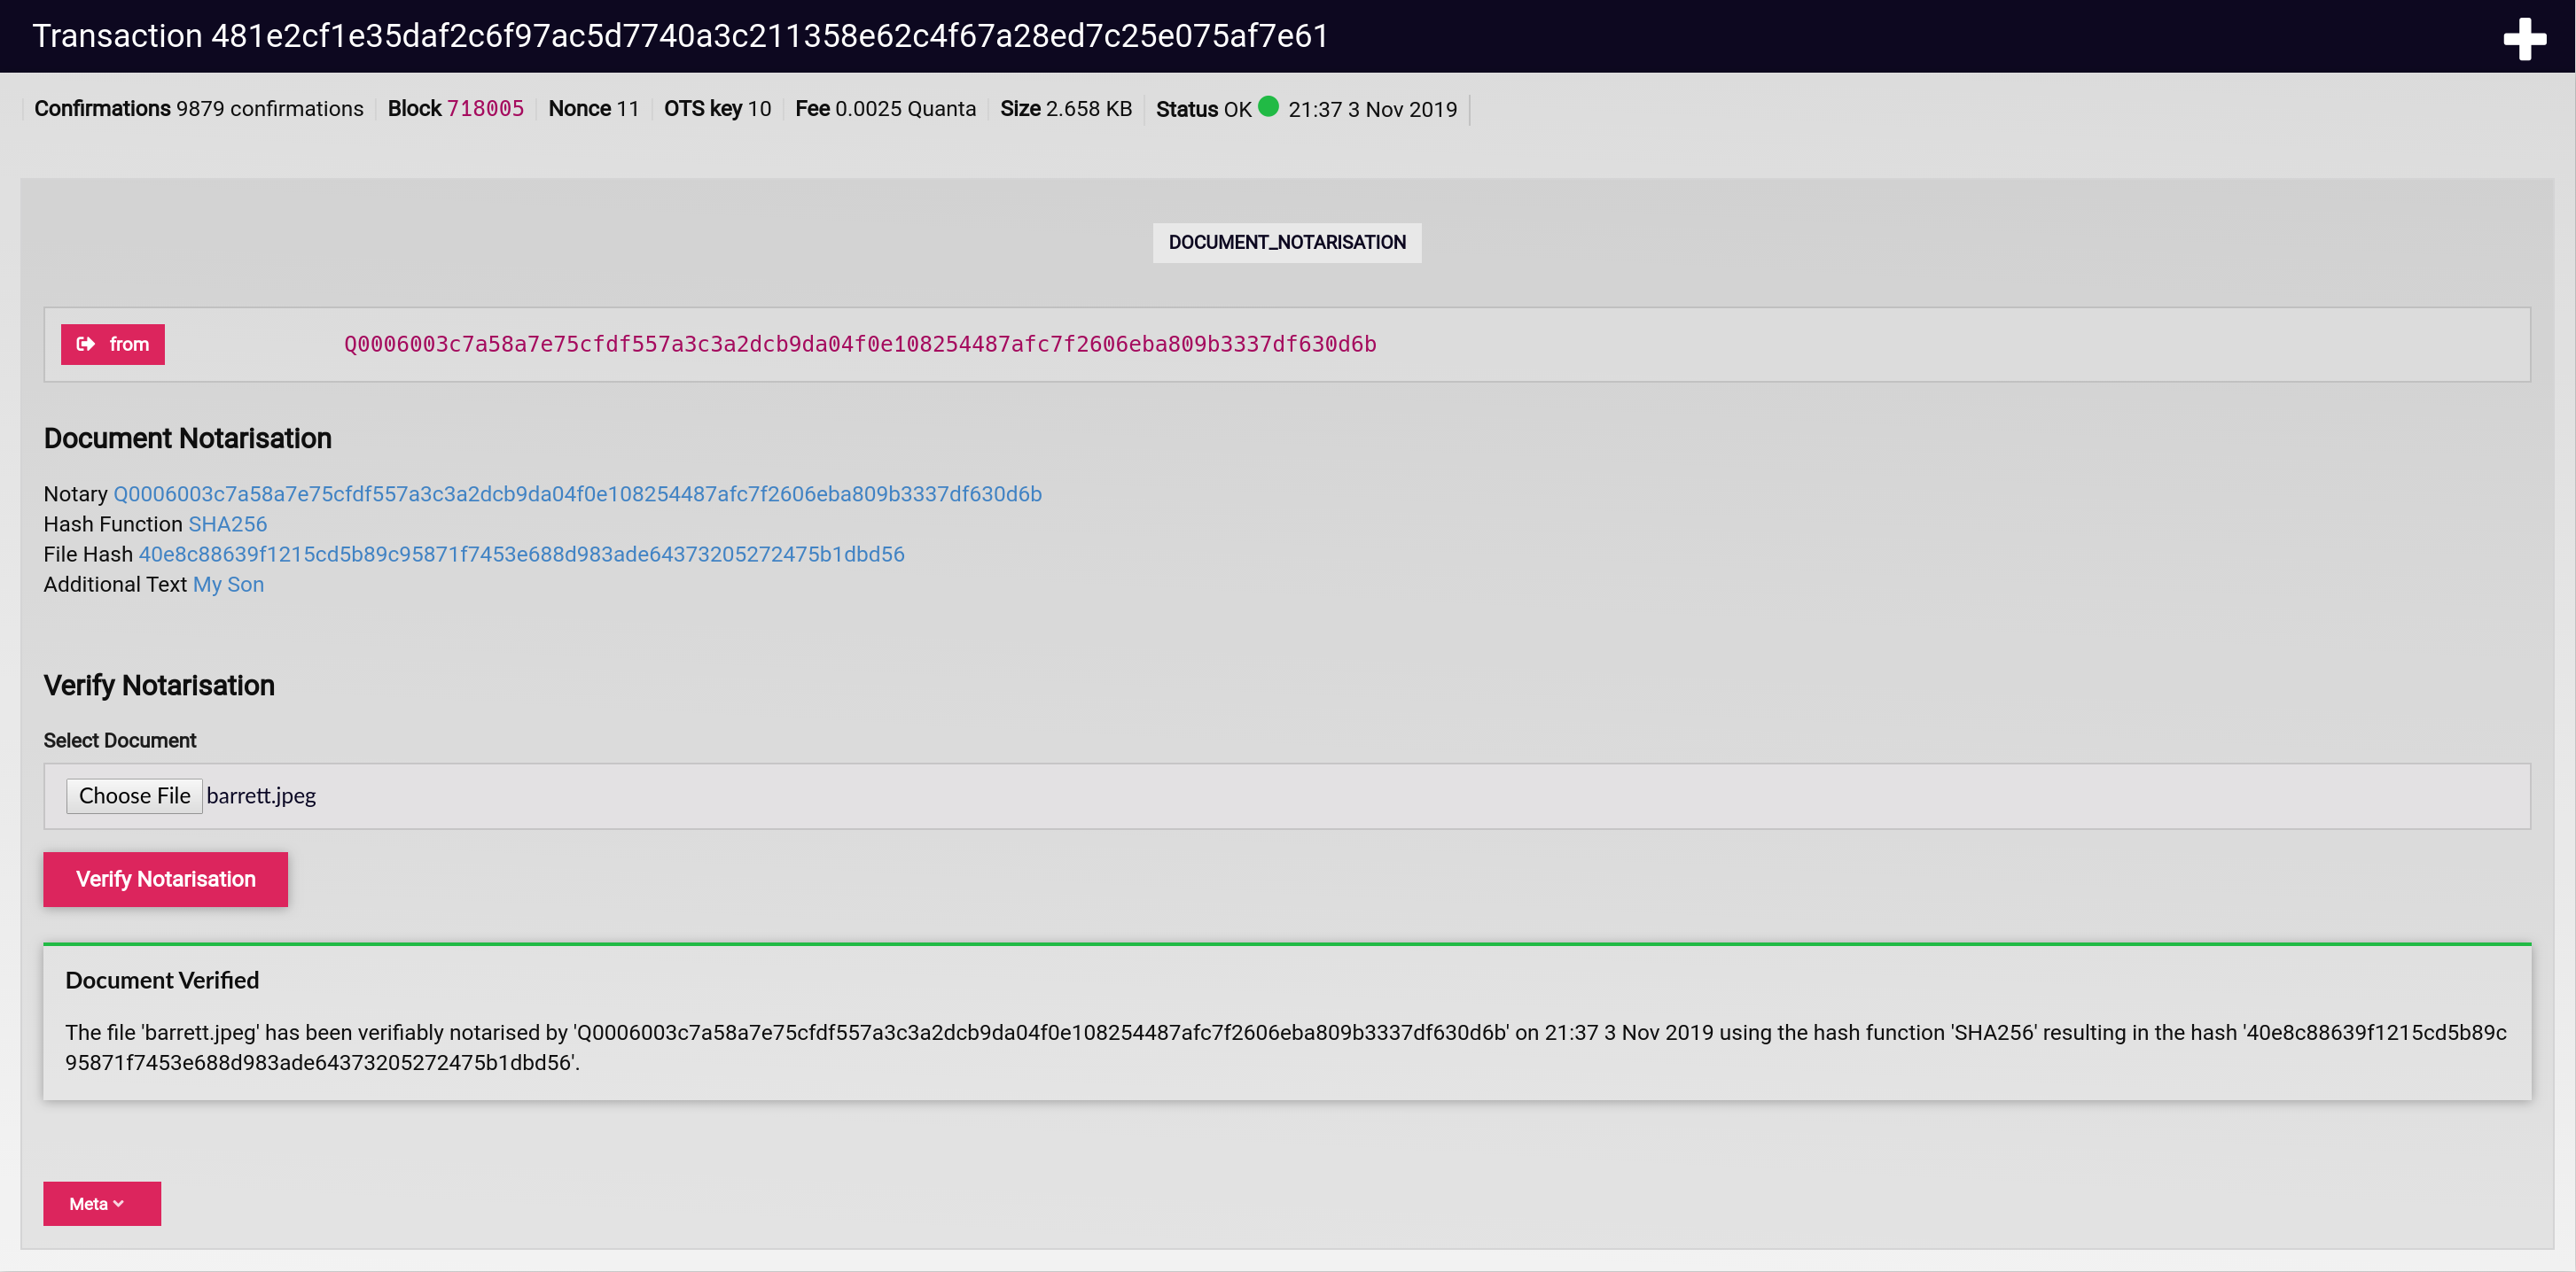Click the Verify Notarisation button

(x=164, y=878)
